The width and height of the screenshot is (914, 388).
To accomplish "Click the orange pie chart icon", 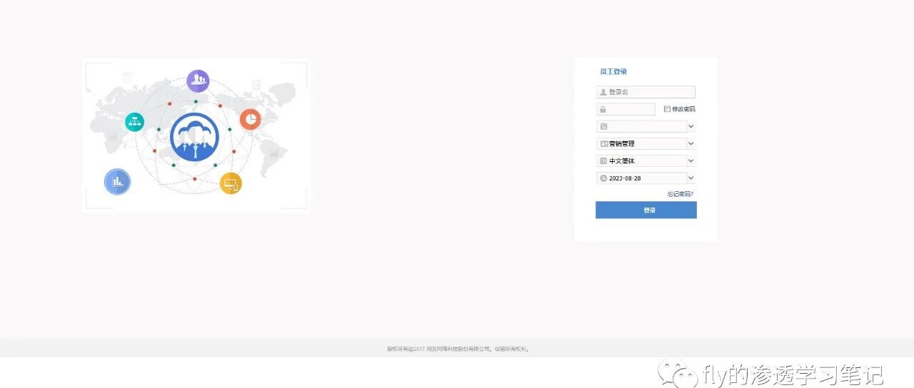I will pos(250,119).
